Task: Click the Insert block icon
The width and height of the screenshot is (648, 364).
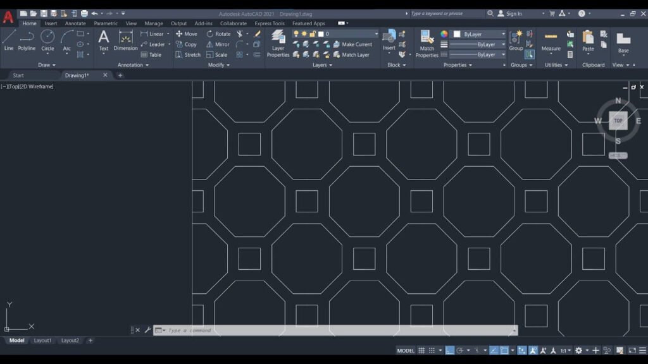Action: point(389,40)
